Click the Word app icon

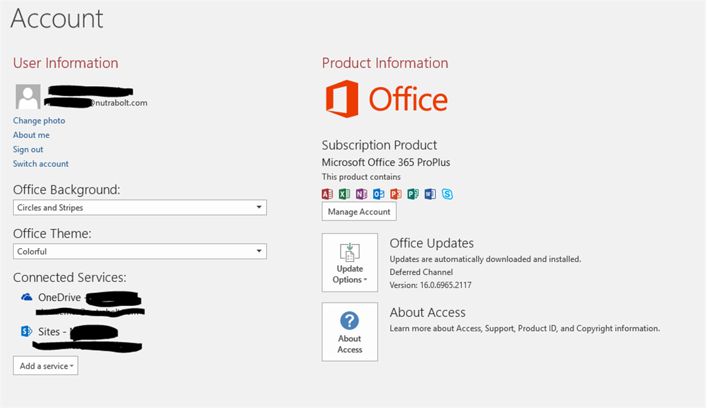click(x=430, y=194)
